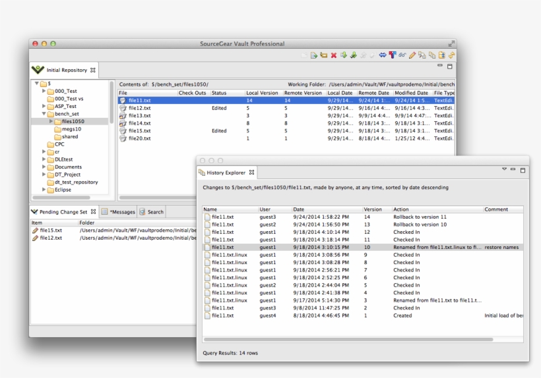This screenshot has width=541, height=378.
Task: Sort history by Action column header
Action: click(x=437, y=209)
